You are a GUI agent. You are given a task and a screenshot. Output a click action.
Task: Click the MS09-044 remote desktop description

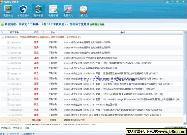111,73
